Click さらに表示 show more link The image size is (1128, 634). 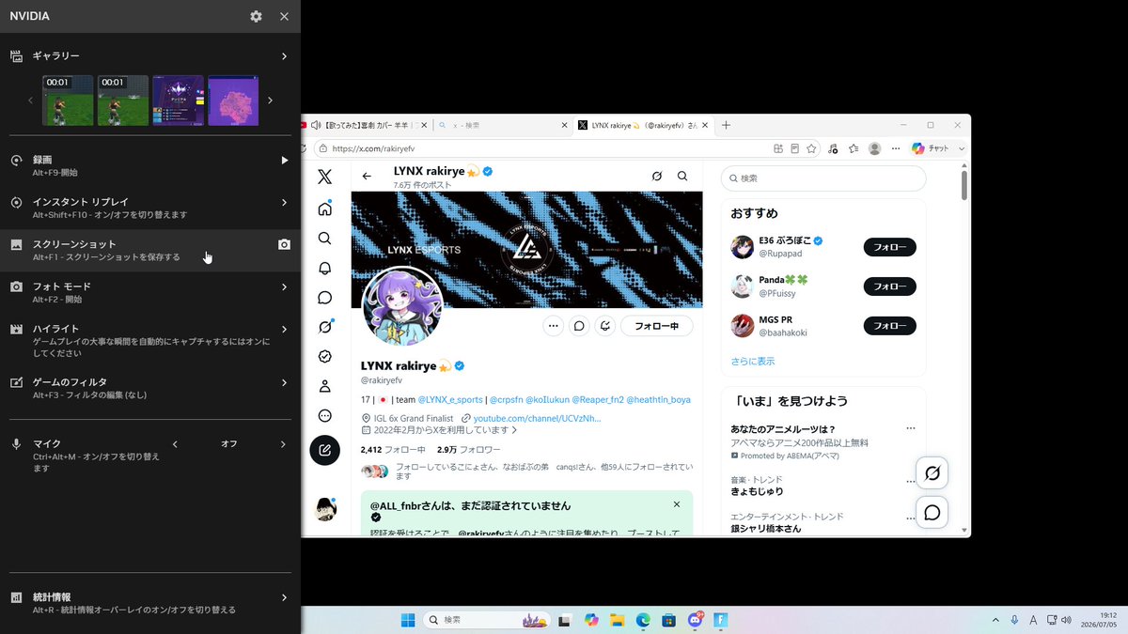point(753,362)
